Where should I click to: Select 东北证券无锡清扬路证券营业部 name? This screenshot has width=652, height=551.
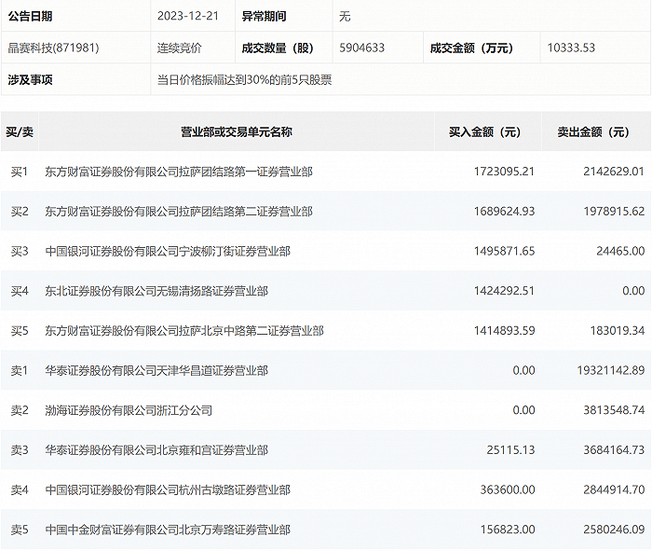[x=156, y=291]
